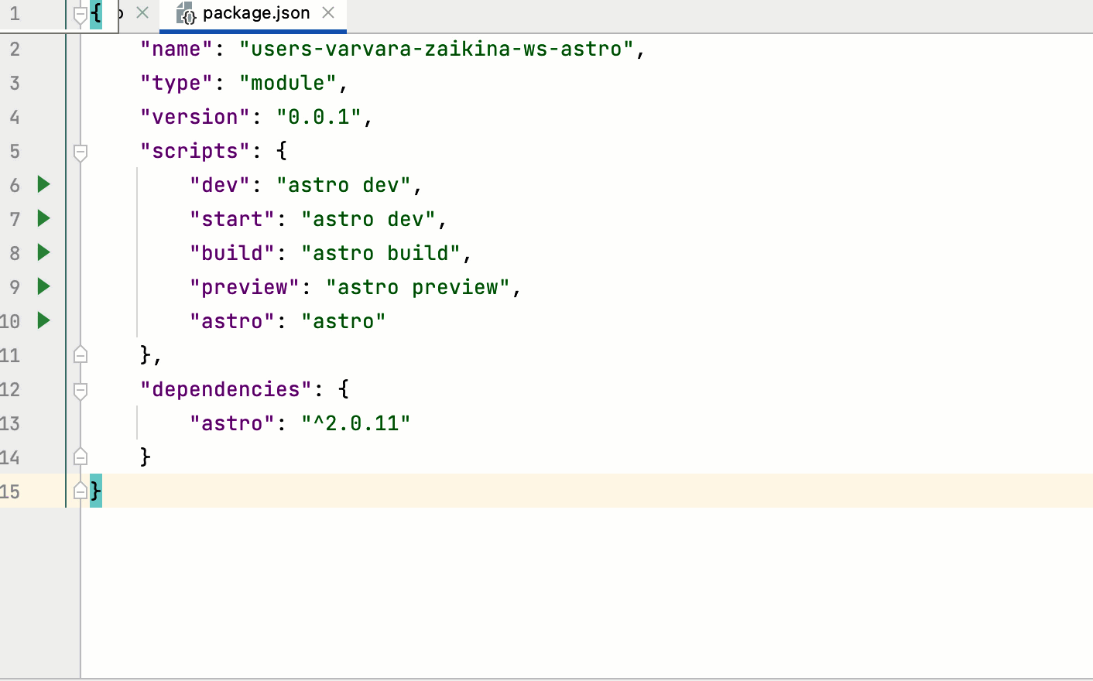
Task: Close the first editor tab
Action: tap(144, 13)
